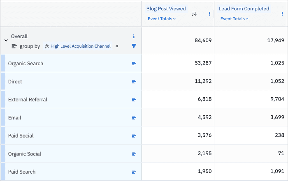Select the blue color bar beside Organic Social
This screenshot has width=288, height=181.
coord(3,154)
